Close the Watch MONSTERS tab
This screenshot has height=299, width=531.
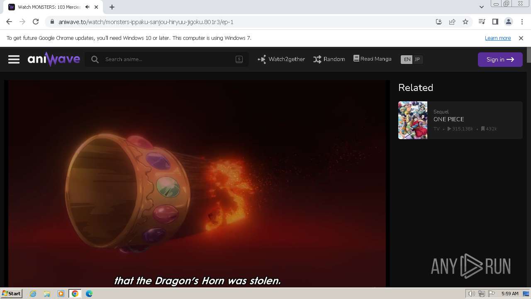click(x=96, y=7)
